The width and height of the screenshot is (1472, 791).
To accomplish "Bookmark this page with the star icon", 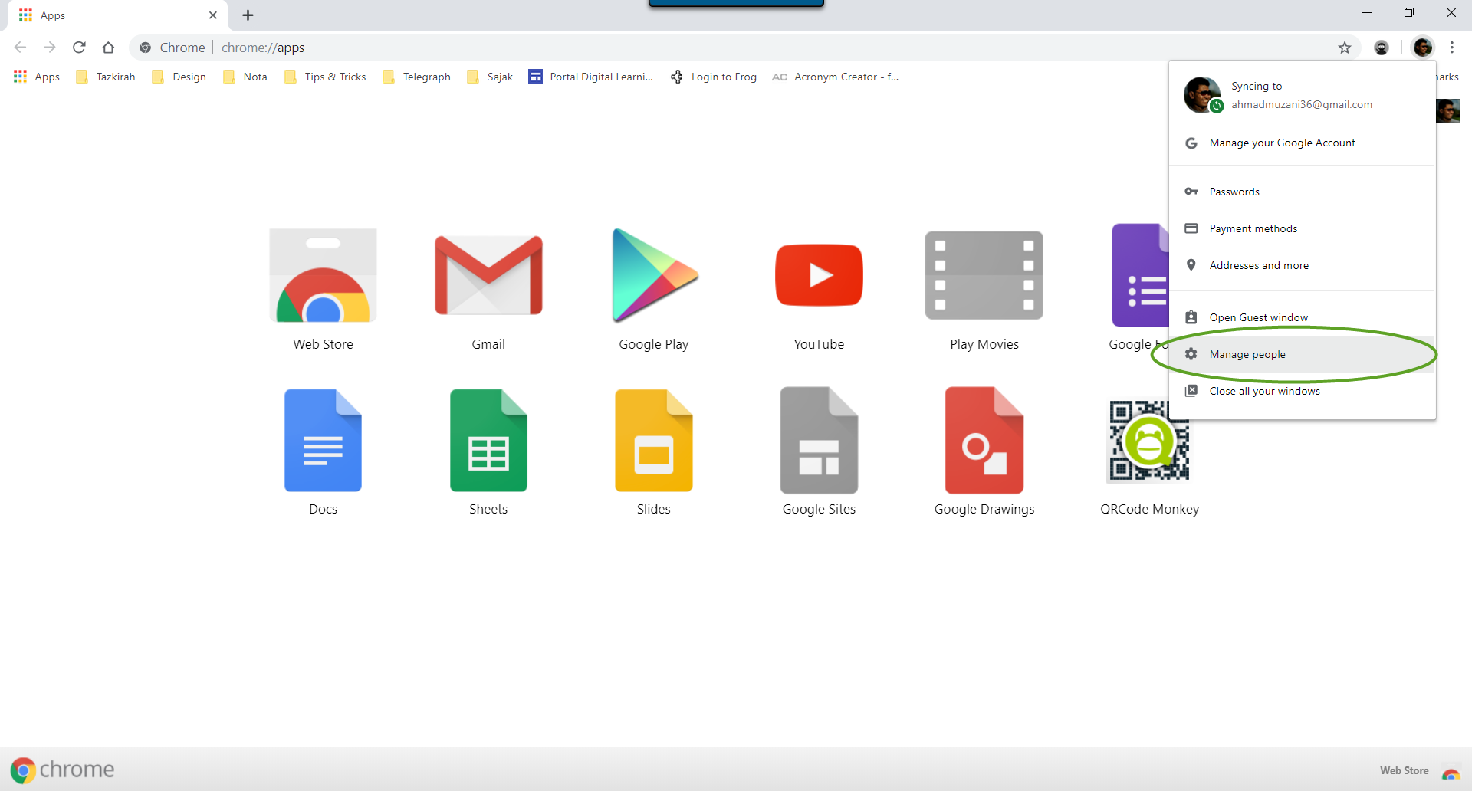I will (x=1345, y=48).
